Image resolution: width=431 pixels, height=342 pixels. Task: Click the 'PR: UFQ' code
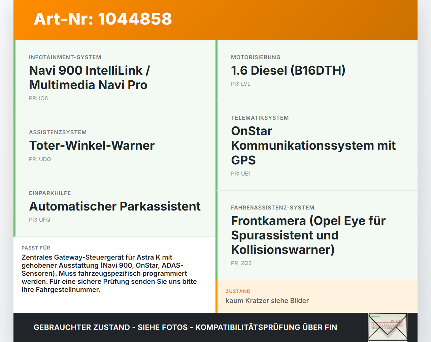tap(39, 220)
